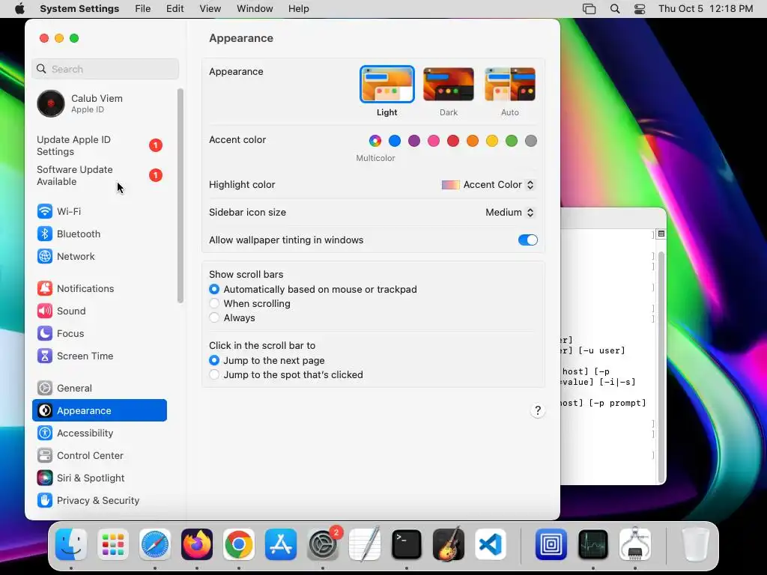
Task: Select the Dark appearance thumbnail
Action: [x=449, y=84]
